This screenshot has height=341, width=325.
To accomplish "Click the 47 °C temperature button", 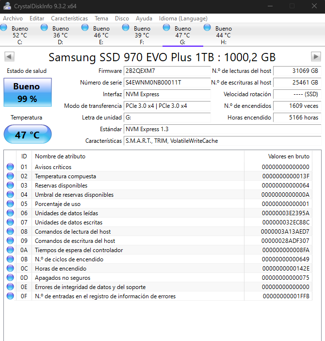I will (x=28, y=134).
